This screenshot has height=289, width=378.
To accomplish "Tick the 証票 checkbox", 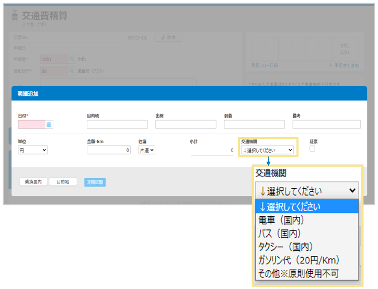I will pos(312,149).
